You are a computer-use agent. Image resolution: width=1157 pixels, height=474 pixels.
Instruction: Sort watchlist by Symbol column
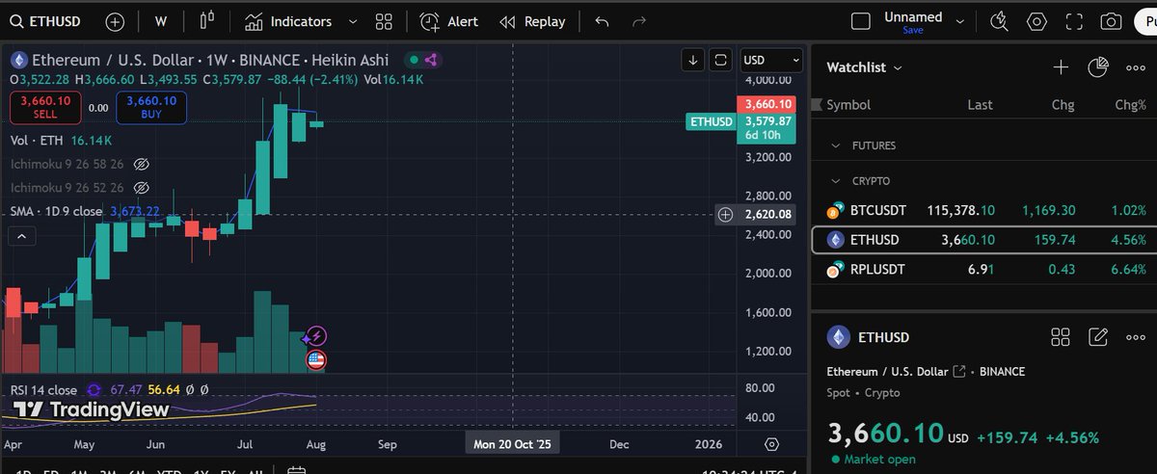click(x=848, y=104)
